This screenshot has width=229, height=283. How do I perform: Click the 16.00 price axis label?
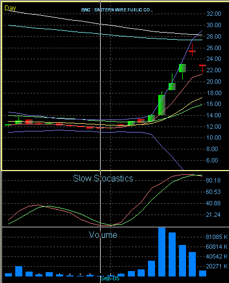pos(214,104)
